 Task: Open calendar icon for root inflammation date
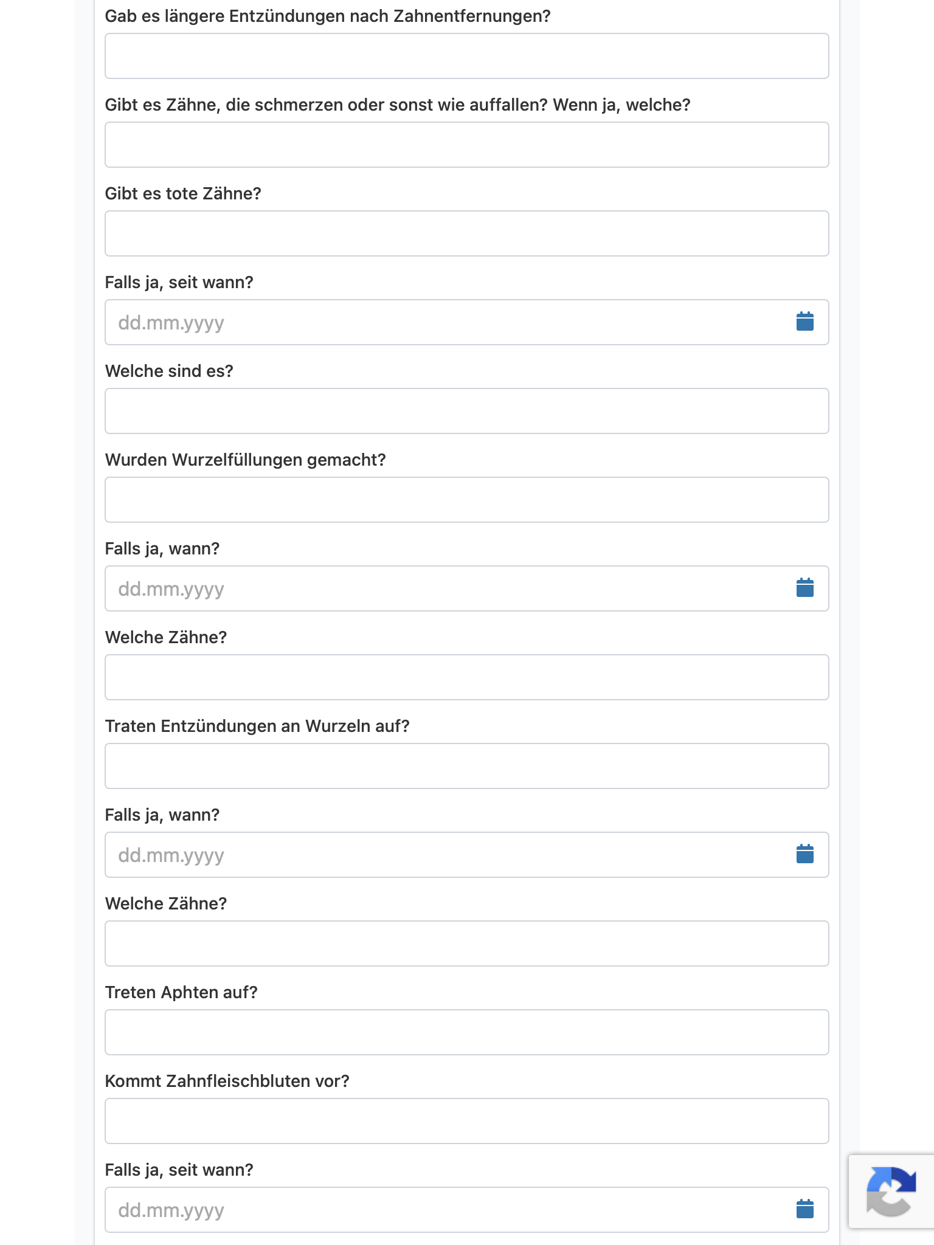804,854
